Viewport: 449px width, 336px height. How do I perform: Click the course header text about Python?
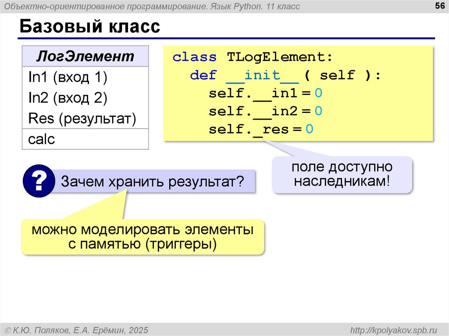(152, 6)
